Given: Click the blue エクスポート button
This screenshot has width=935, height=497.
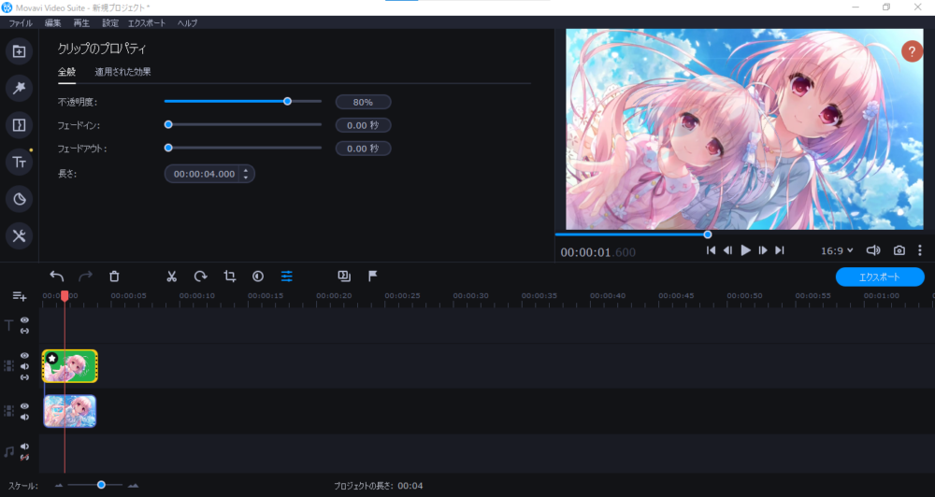Looking at the screenshot, I should click(x=880, y=277).
